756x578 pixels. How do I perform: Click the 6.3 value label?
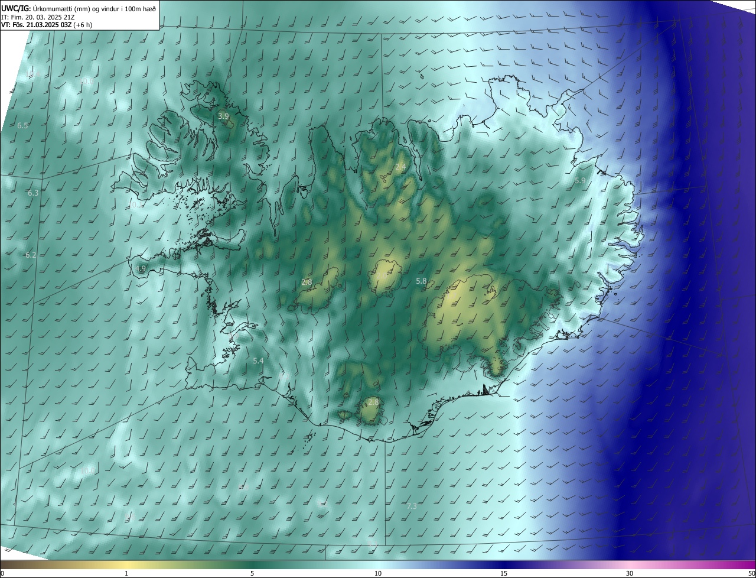[x=33, y=193]
